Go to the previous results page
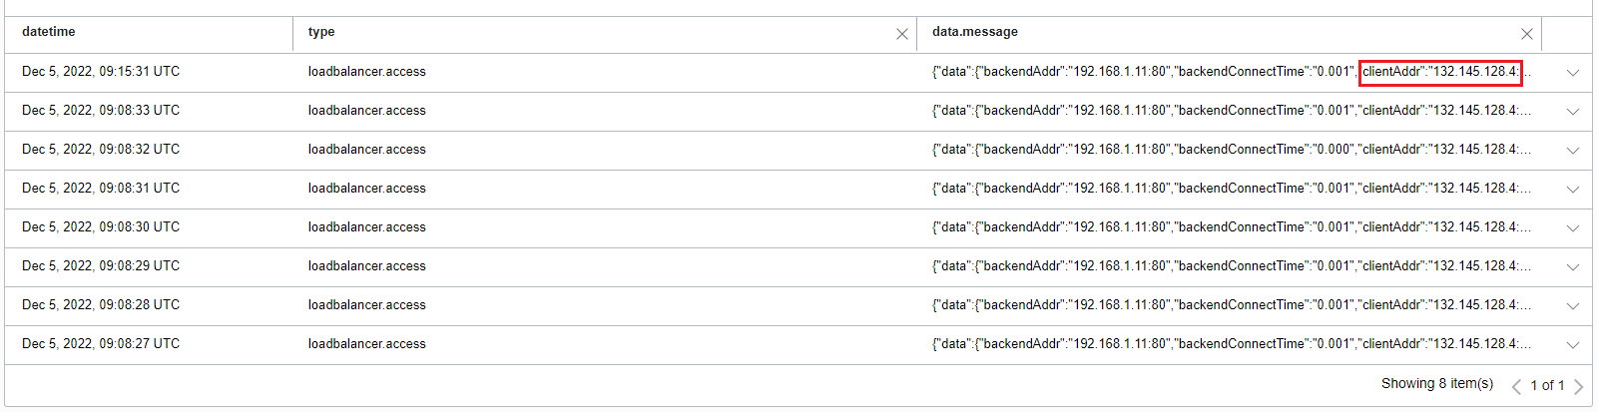This screenshot has height=417, width=1599. coord(1516,386)
